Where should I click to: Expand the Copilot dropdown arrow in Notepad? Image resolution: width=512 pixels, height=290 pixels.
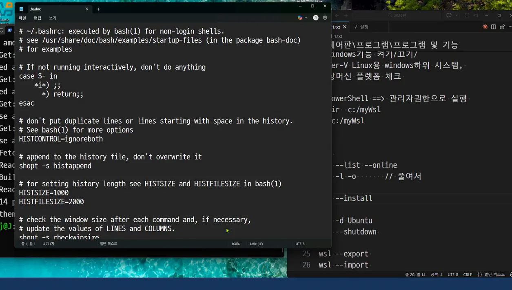(x=306, y=18)
